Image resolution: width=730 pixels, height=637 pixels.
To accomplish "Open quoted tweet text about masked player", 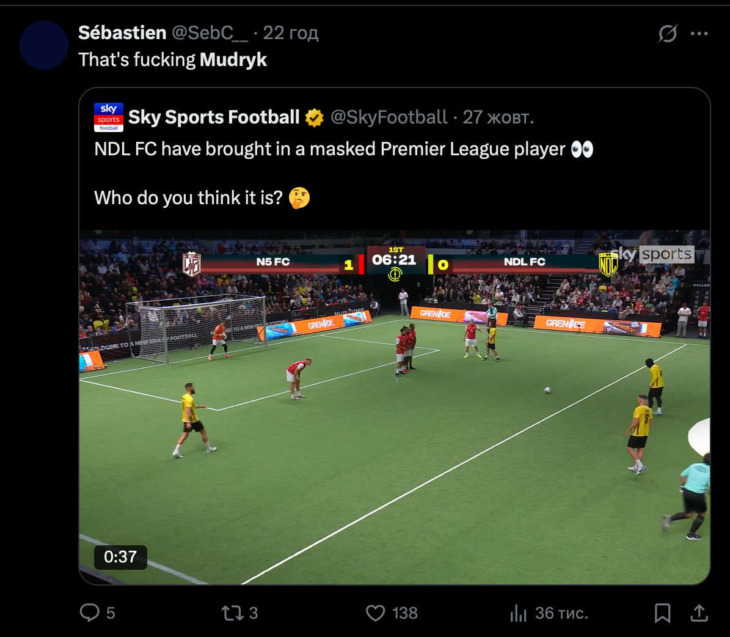I will 330,149.
